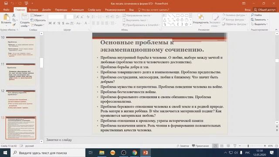The image size is (279, 157).
Task: Open Chrome from the taskbar
Action: pyautogui.click(x=135, y=153)
